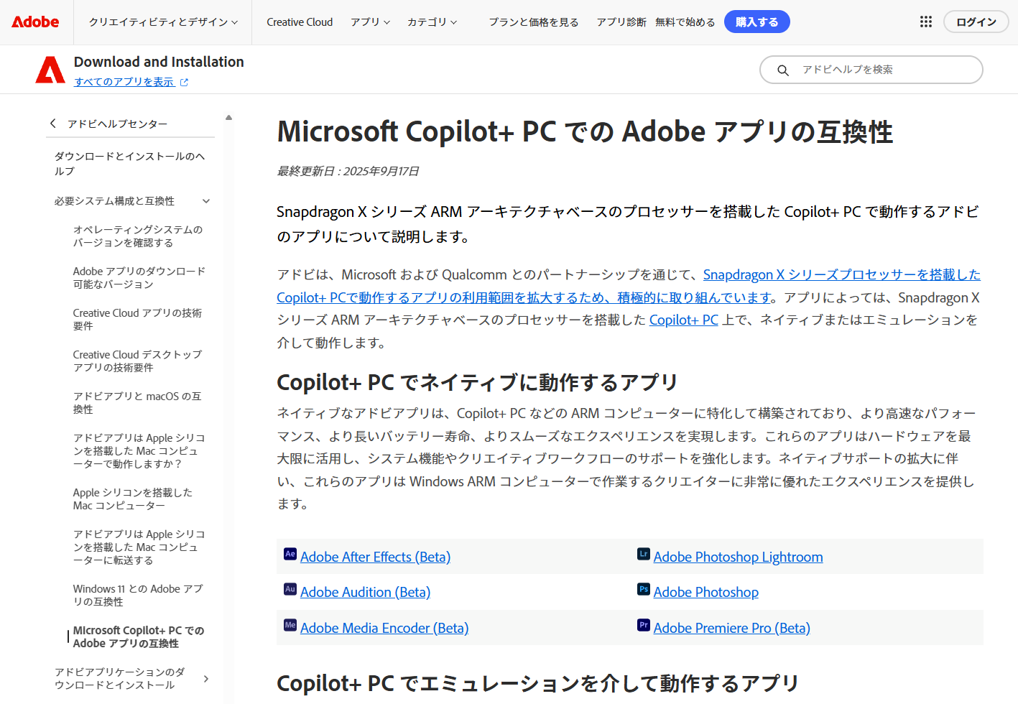Click the Lightroom app icon
The width and height of the screenshot is (1018, 704).
(644, 554)
